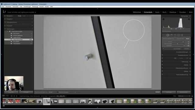195x110 pixels.
Task: Expand Kamerakalibrierung panel triangle
Action: coord(190,75)
